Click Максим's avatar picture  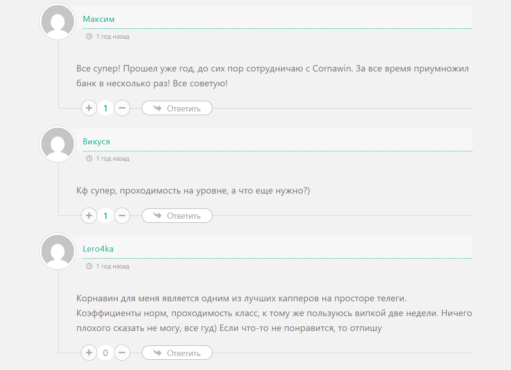tap(57, 21)
